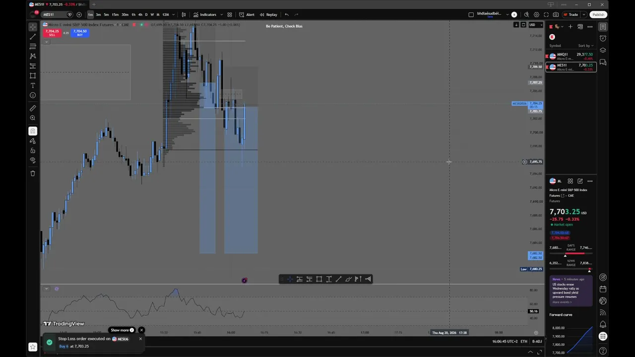Open the products grid menu in right sidebar
Image resolution: width=635 pixels, height=357 pixels.
pyautogui.click(x=603, y=336)
